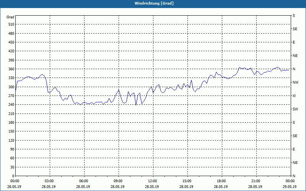Click the 360 y-axis value
306x191 pixels.
coord(11,69)
